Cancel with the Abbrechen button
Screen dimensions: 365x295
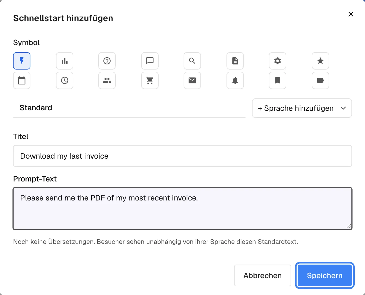coord(263,275)
